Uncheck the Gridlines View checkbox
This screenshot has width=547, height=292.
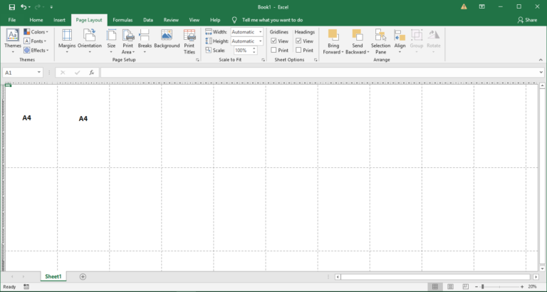point(274,41)
